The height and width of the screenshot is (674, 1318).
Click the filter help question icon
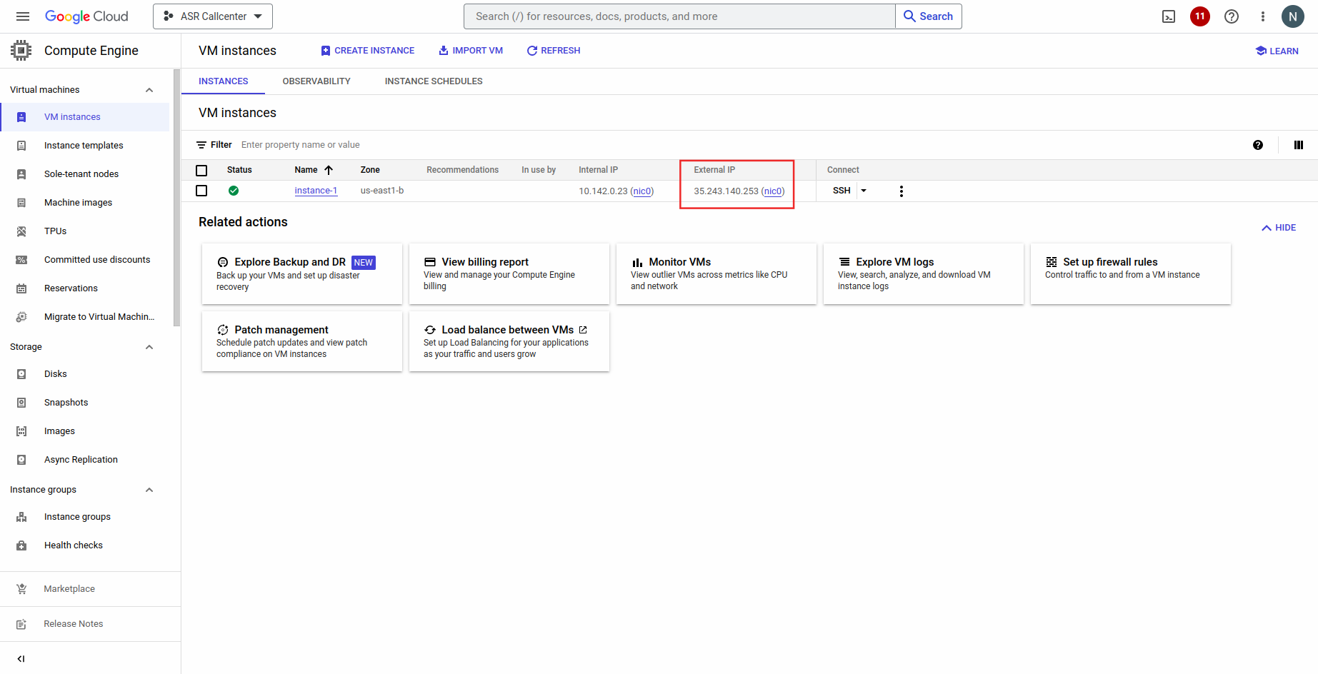pos(1258,145)
